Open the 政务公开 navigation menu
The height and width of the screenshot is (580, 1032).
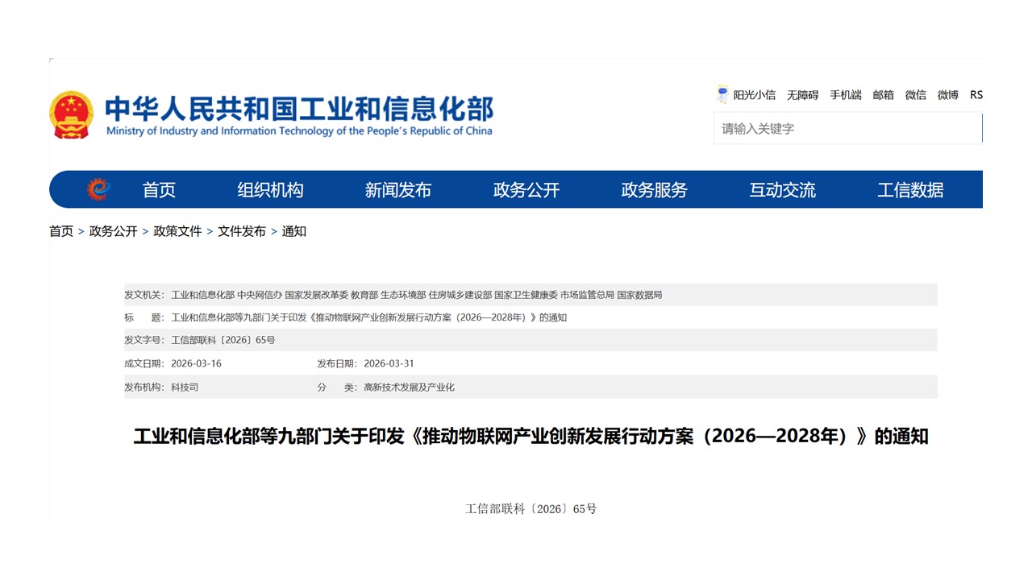(x=526, y=190)
